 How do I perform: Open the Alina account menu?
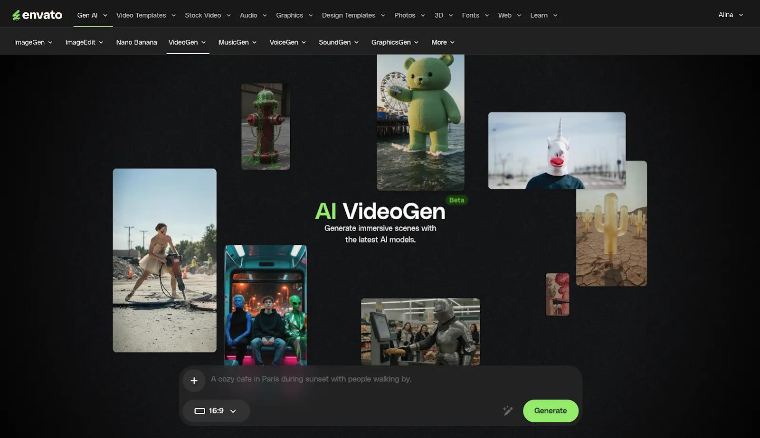(x=731, y=15)
